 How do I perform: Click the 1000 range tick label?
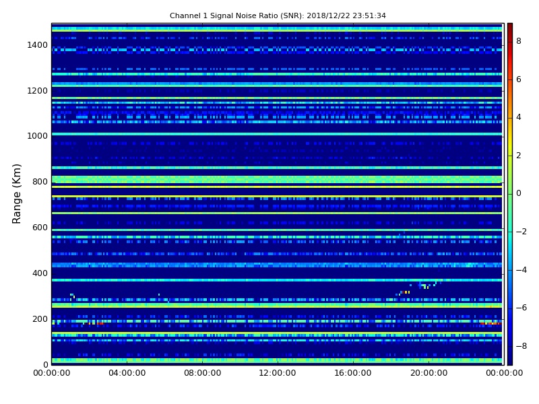[x=38, y=136]
